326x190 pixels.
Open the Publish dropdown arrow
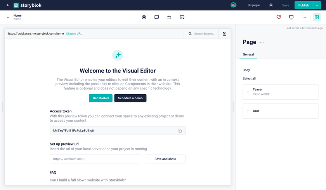click(317, 5)
